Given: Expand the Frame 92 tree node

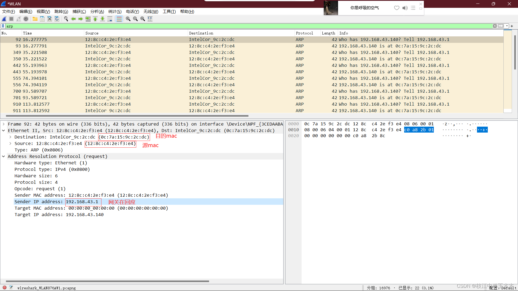Looking at the screenshot, I should (4, 124).
